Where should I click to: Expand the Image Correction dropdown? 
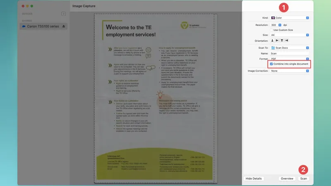(290, 71)
